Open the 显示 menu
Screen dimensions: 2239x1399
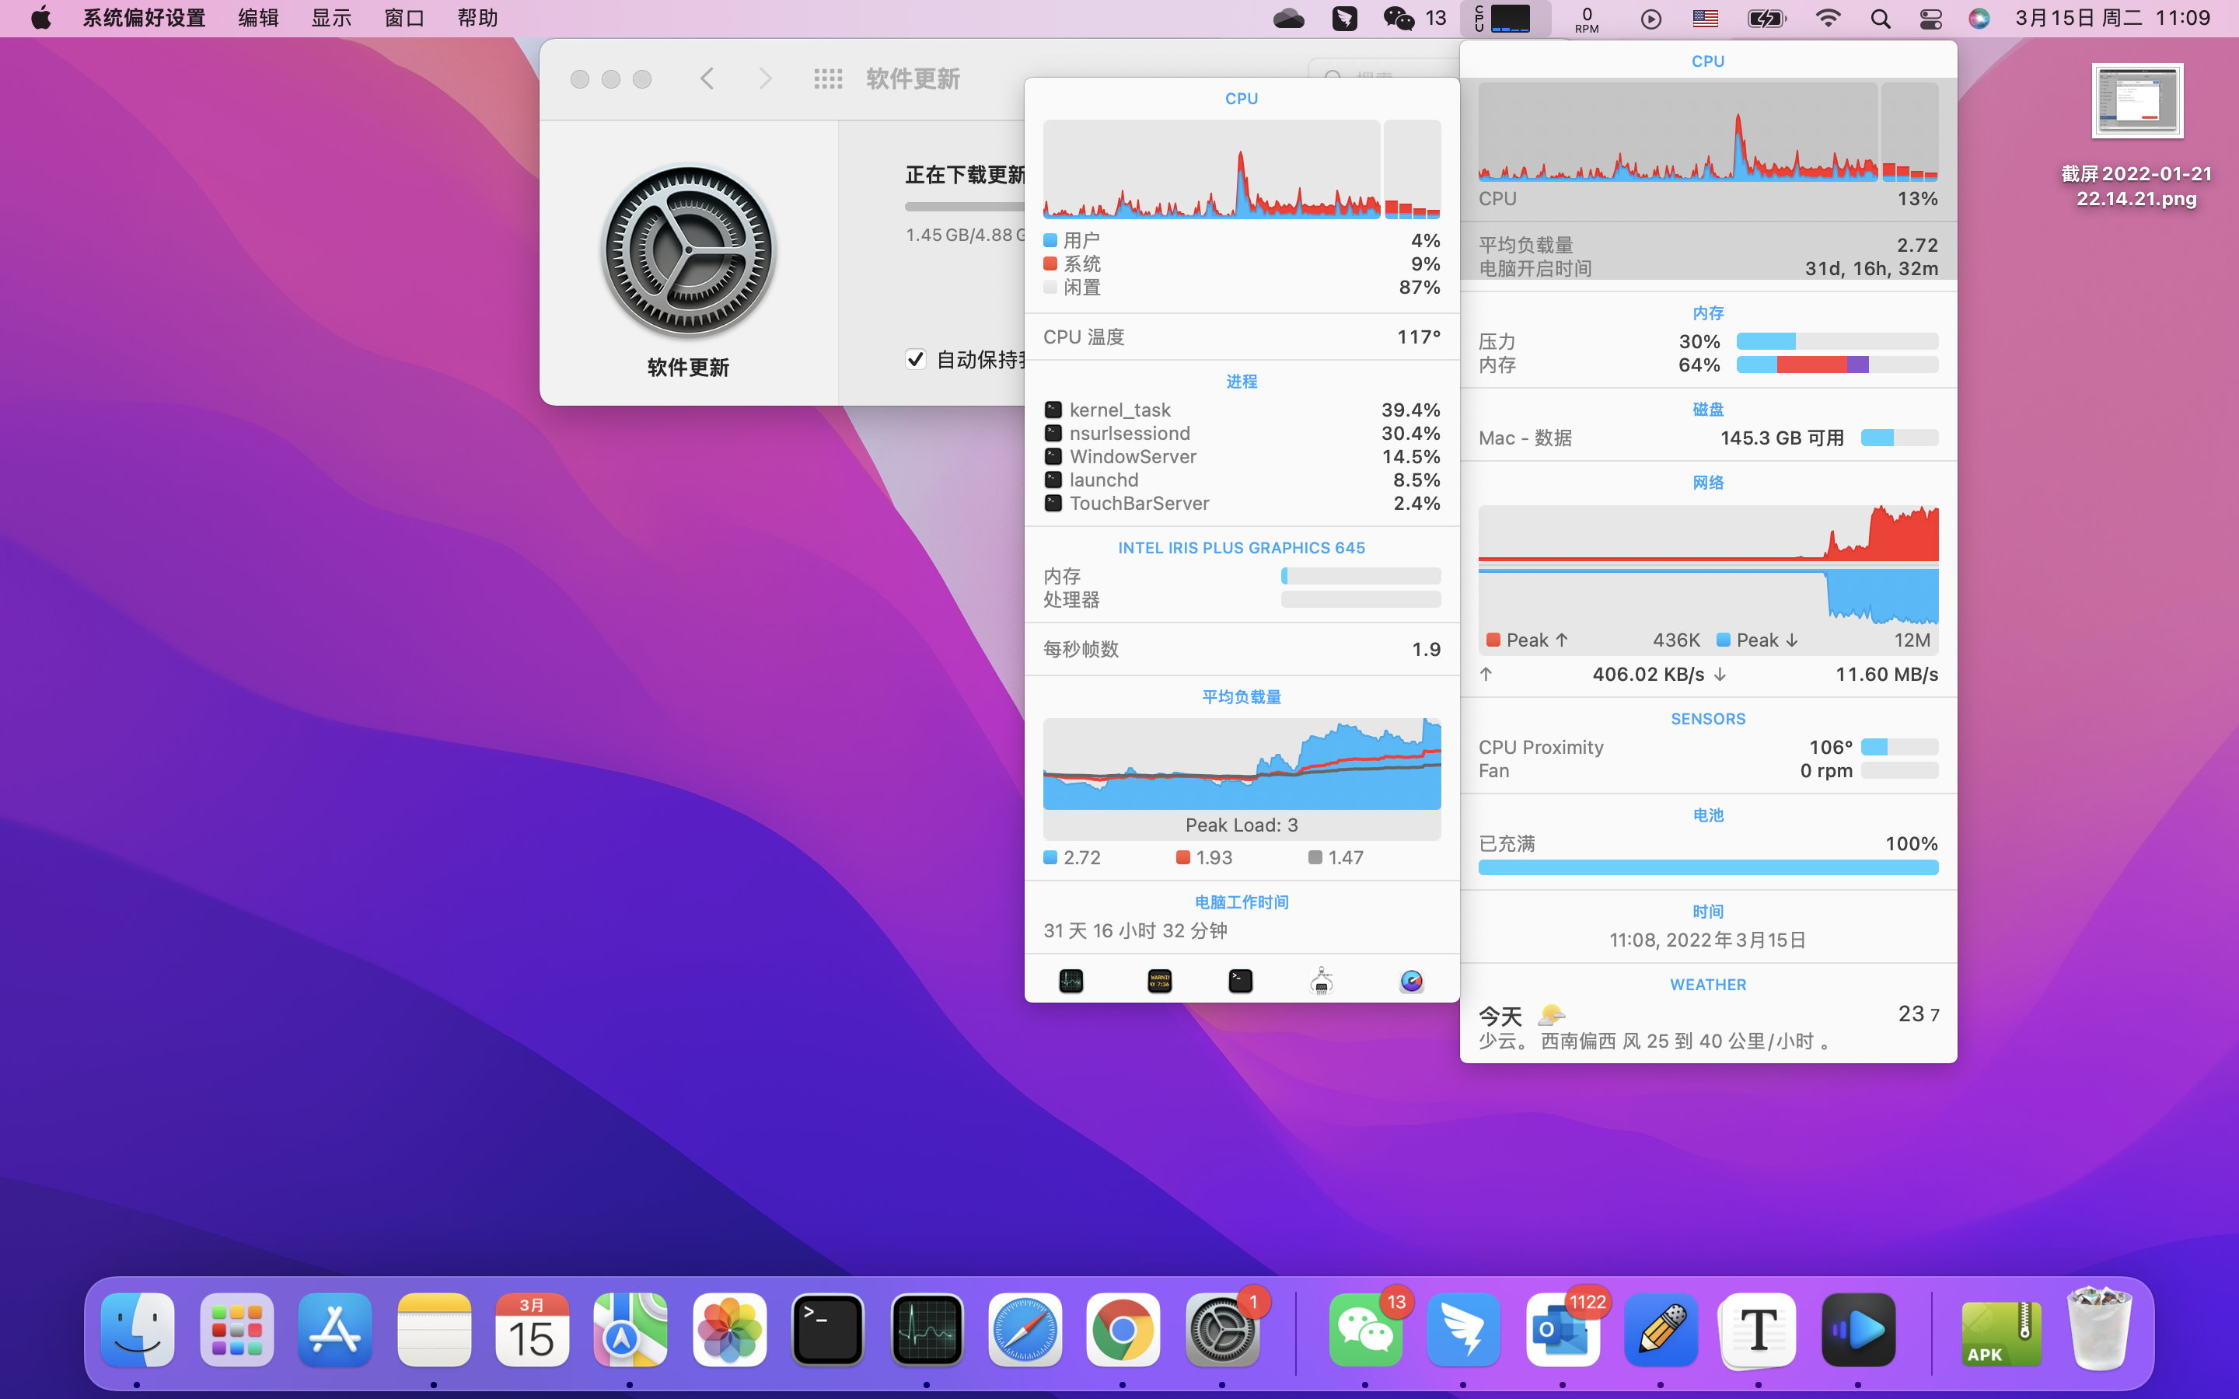click(x=331, y=19)
